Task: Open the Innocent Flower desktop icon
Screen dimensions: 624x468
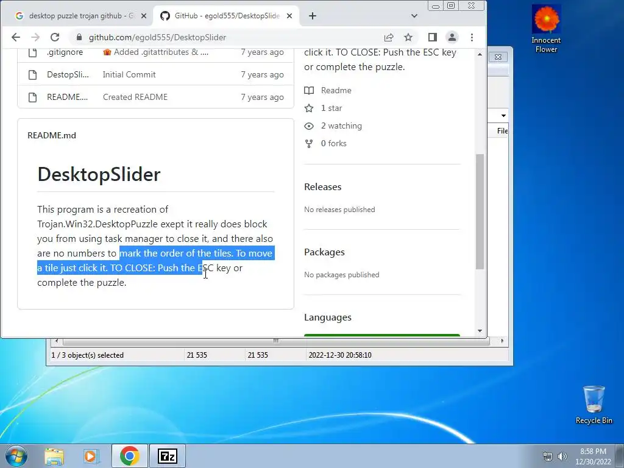Action: tap(546, 29)
